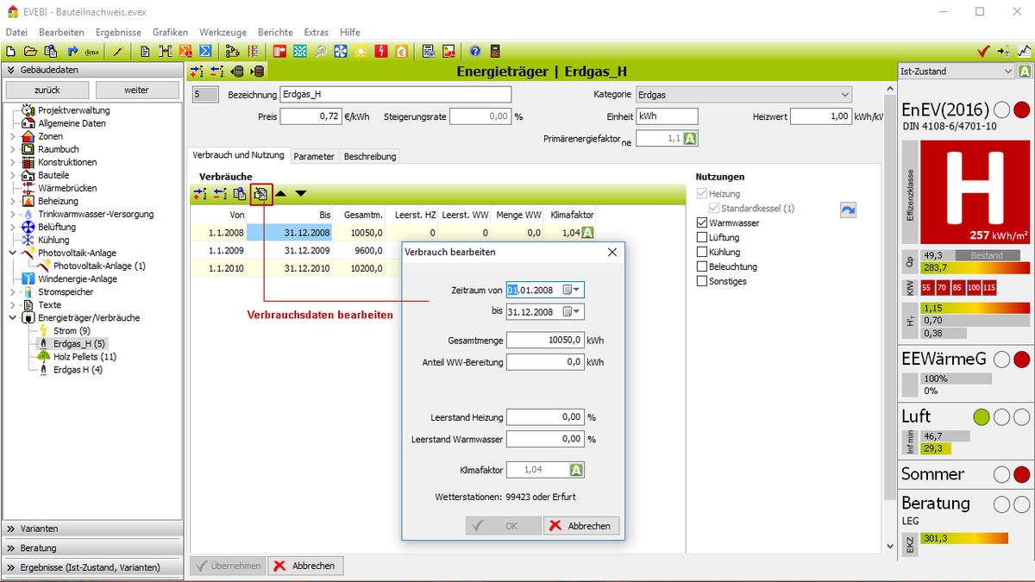Close the Verbrauch bearbeiten dialog with X

point(612,252)
